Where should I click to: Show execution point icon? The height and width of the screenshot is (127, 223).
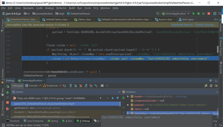pos(64,86)
